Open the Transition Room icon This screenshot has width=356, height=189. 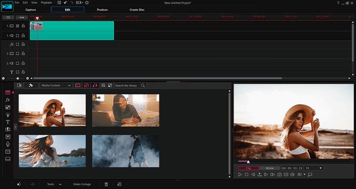8,129
